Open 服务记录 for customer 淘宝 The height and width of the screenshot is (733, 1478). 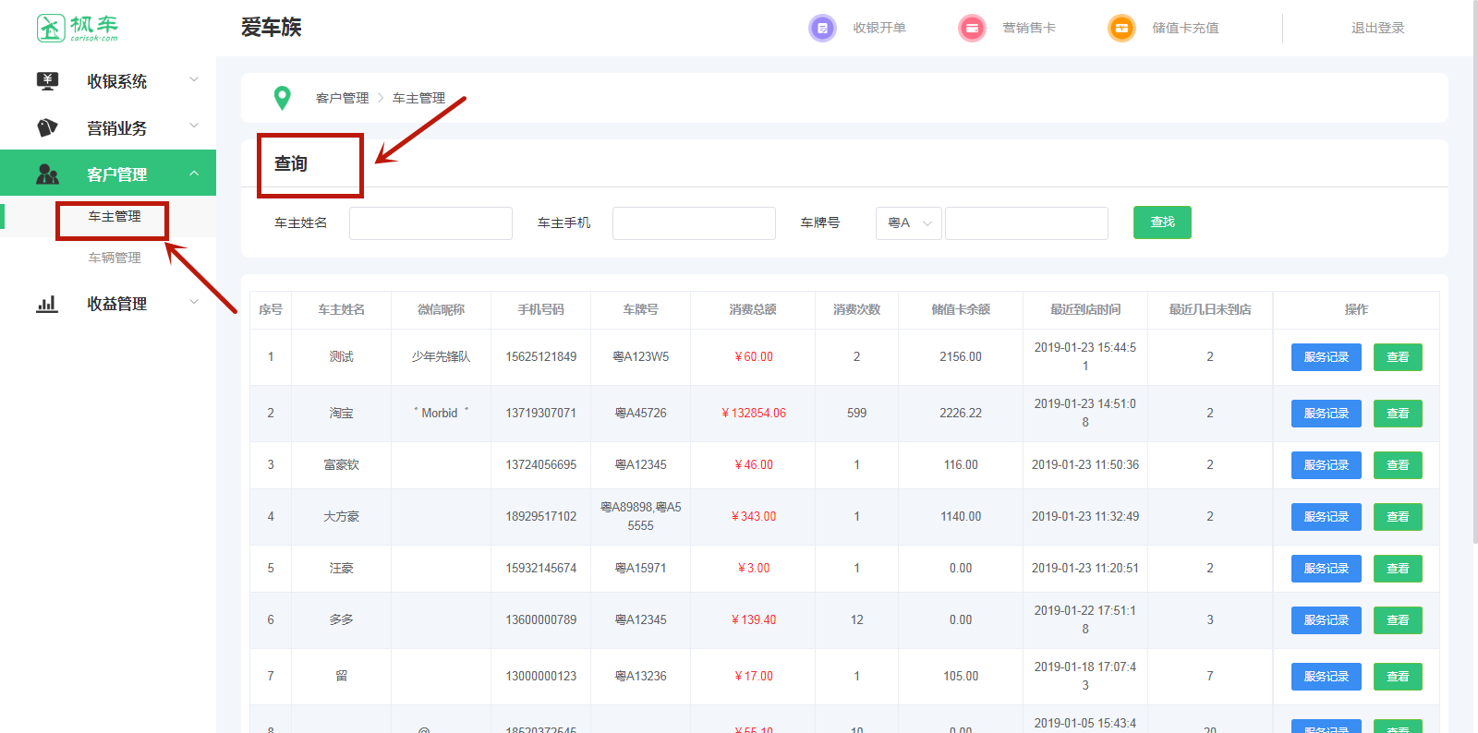click(1326, 414)
